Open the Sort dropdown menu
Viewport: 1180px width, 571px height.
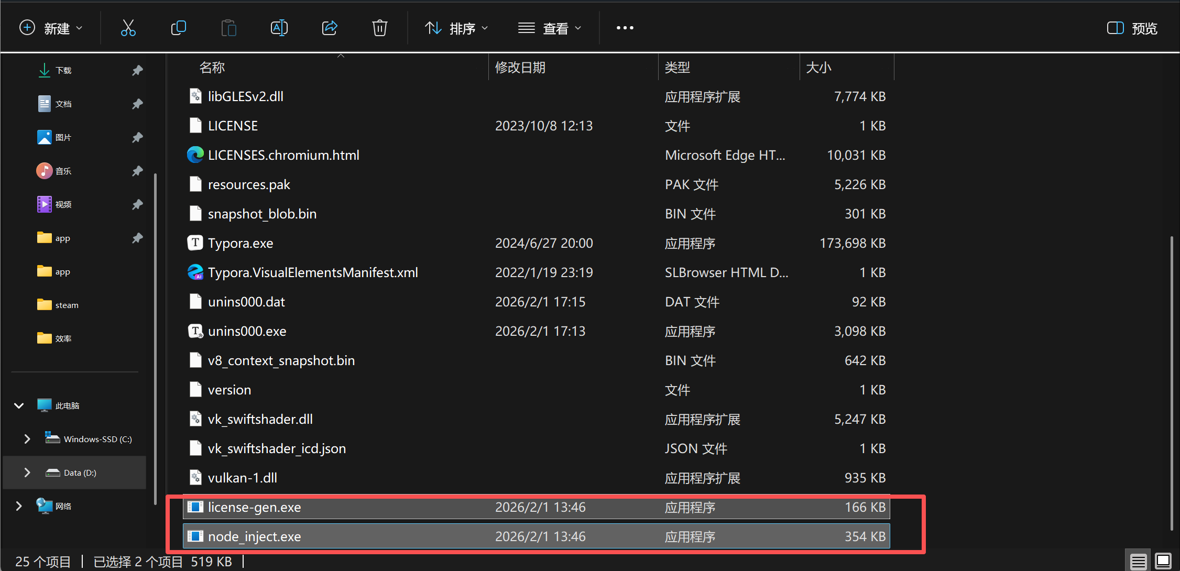click(x=456, y=28)
